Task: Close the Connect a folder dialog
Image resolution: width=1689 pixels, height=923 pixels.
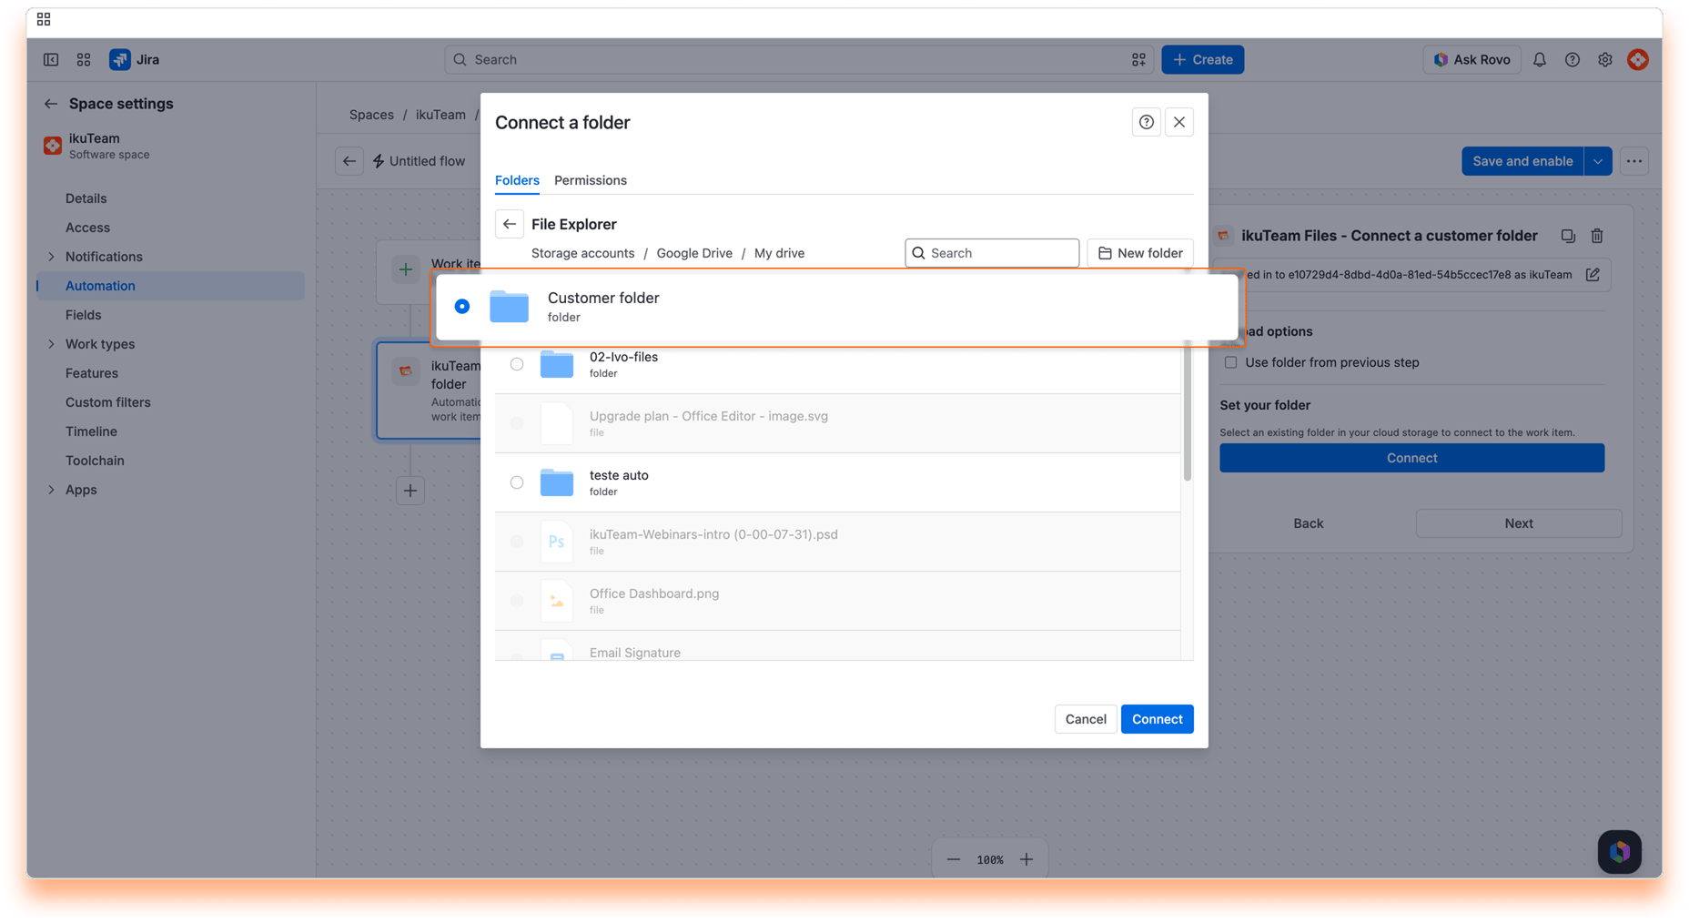Action: click(1179, 122)
